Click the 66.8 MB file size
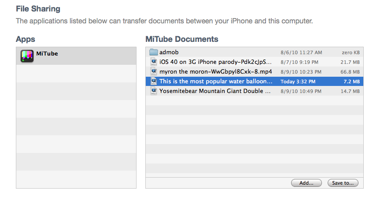 351,72
